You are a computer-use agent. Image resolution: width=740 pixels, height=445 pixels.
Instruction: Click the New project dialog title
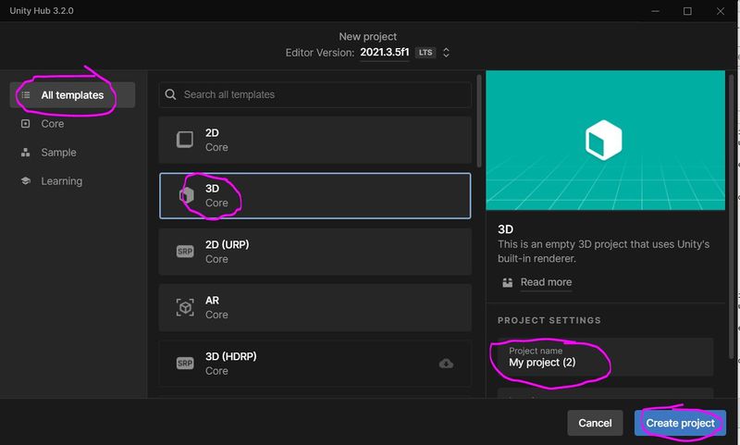tap(367, 36)
